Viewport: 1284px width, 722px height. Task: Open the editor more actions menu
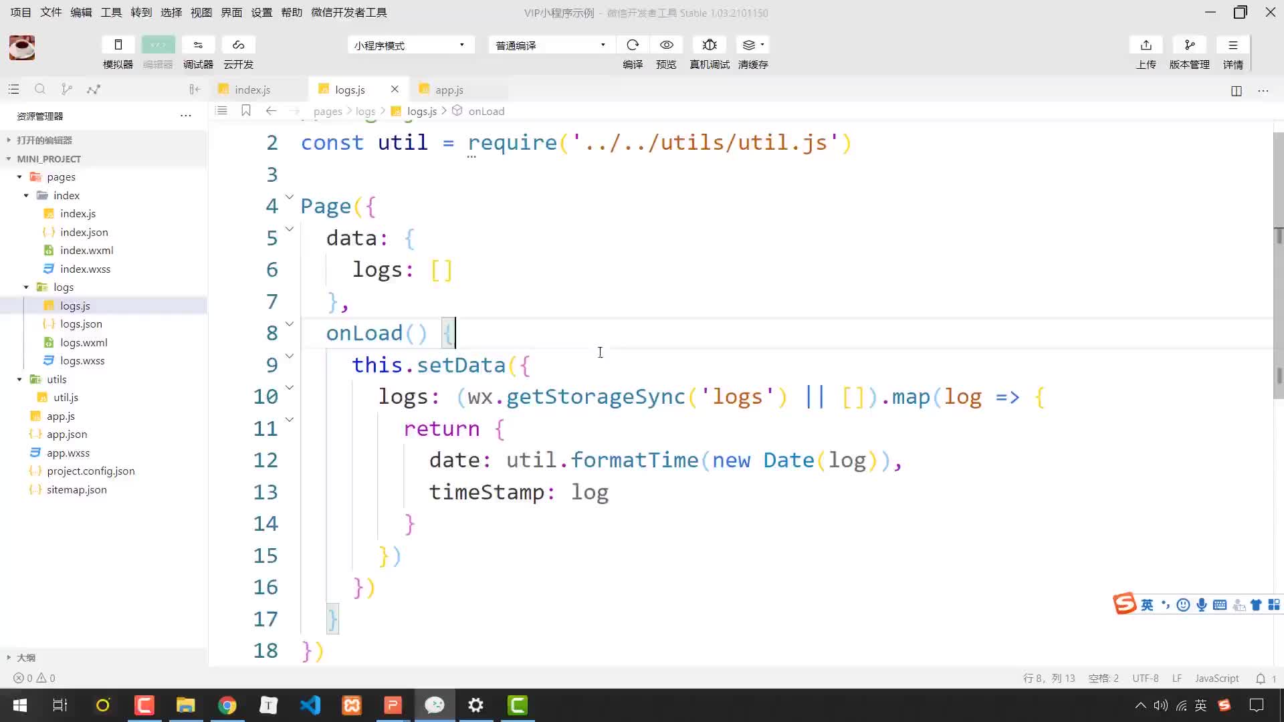(1263, 90)
